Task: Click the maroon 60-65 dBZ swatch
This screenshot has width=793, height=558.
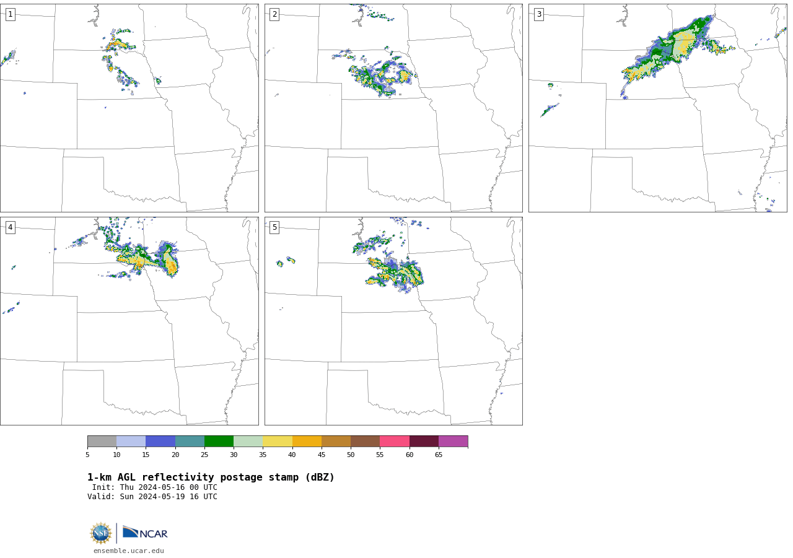Action: (x=424, y=442)
